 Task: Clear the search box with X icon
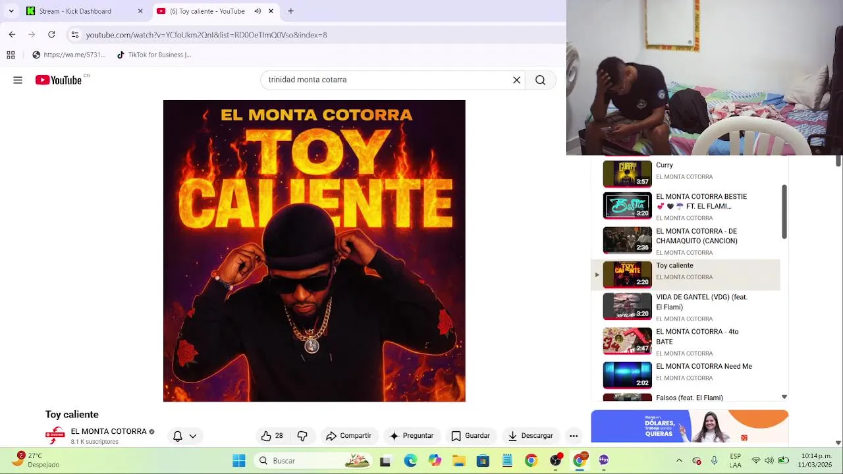point(516,80)
